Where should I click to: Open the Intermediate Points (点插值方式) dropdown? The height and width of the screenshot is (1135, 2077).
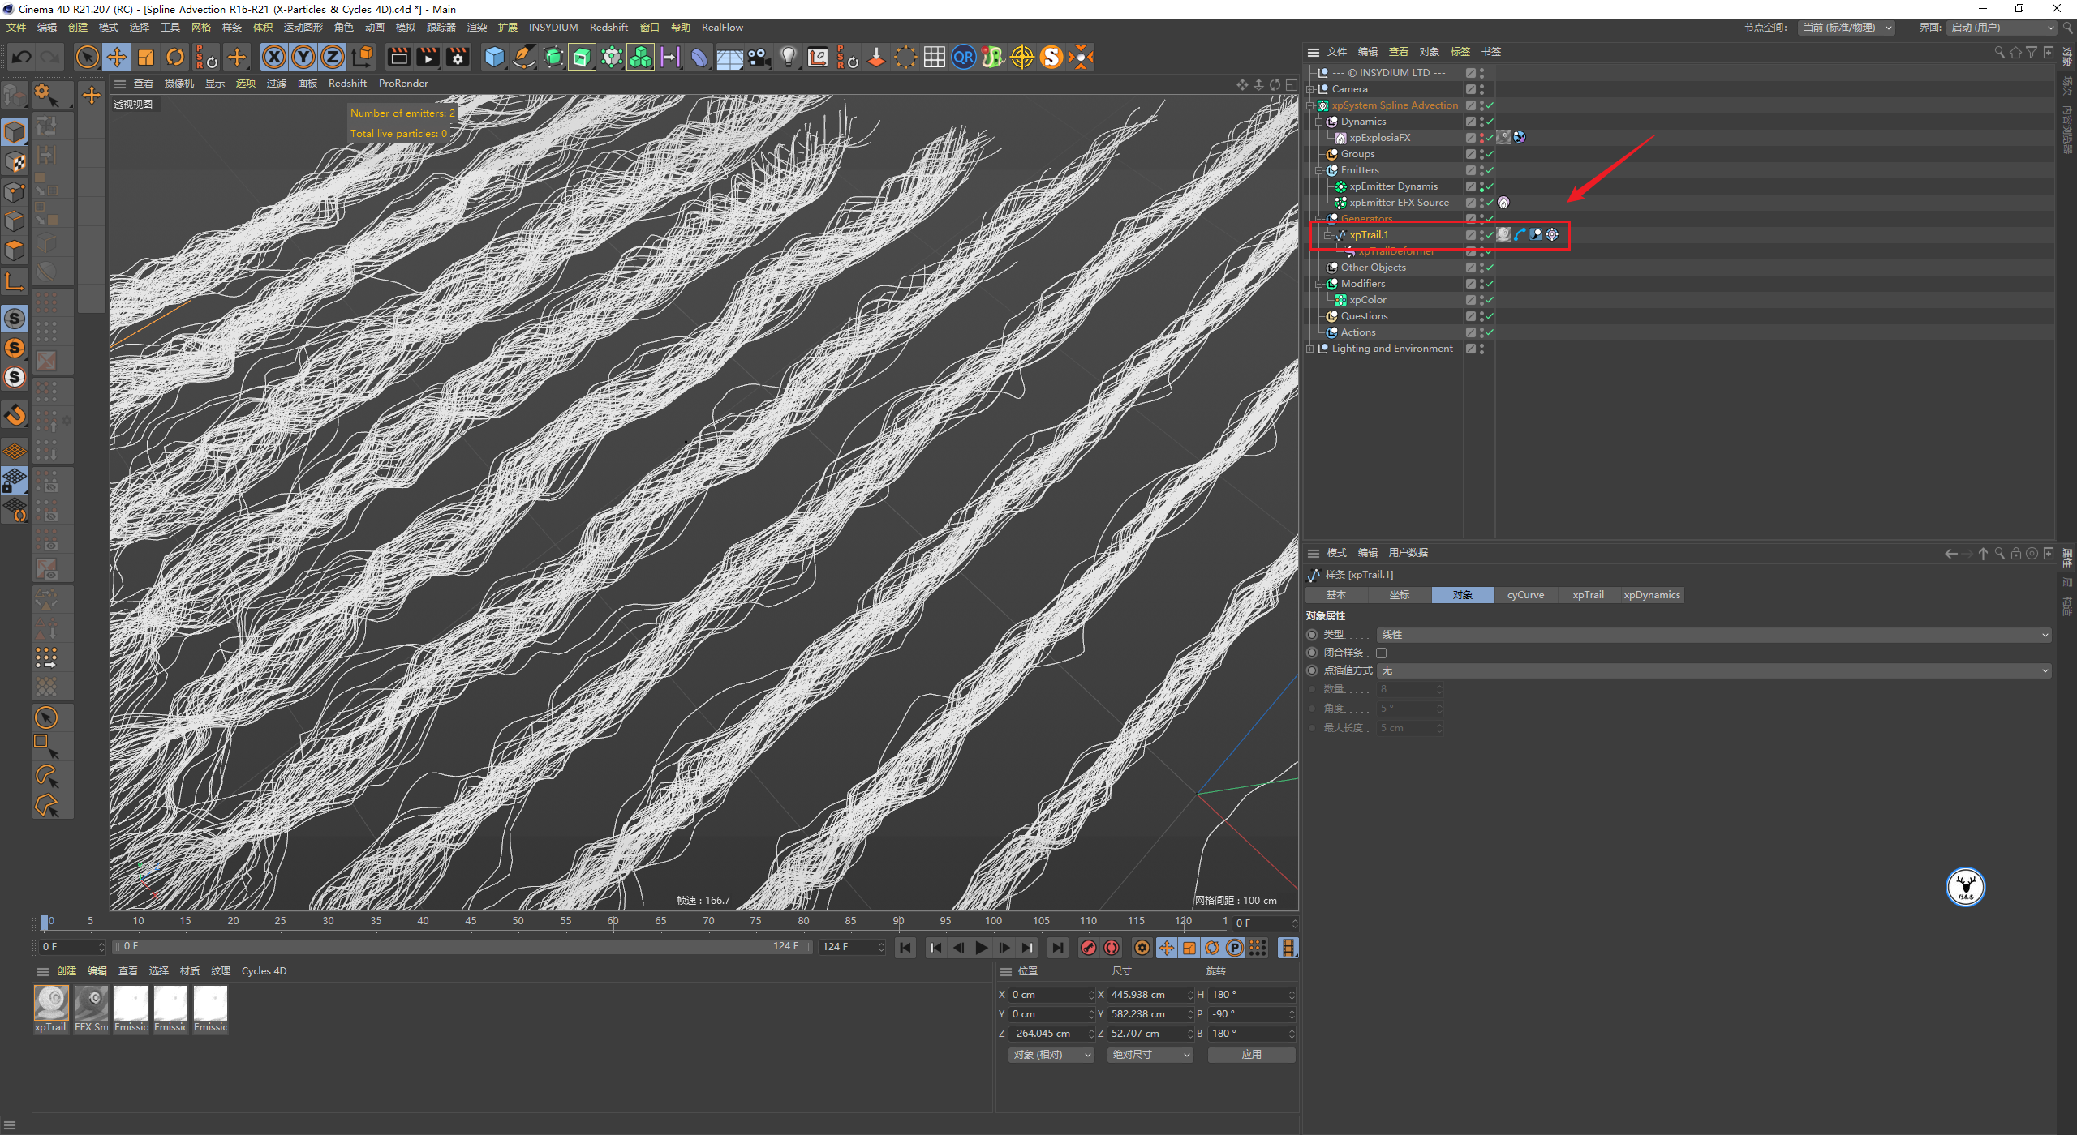(x=1714, y=670)
